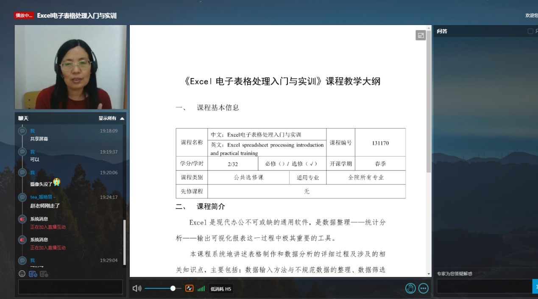
Task: Click the crying emoji in the chat message
Action: click(56, 182)
